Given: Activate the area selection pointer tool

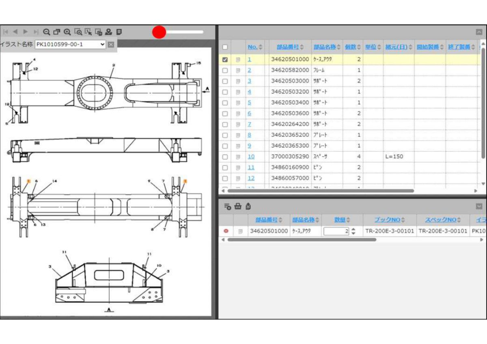Looking at the screenshot, I should 88,32.
